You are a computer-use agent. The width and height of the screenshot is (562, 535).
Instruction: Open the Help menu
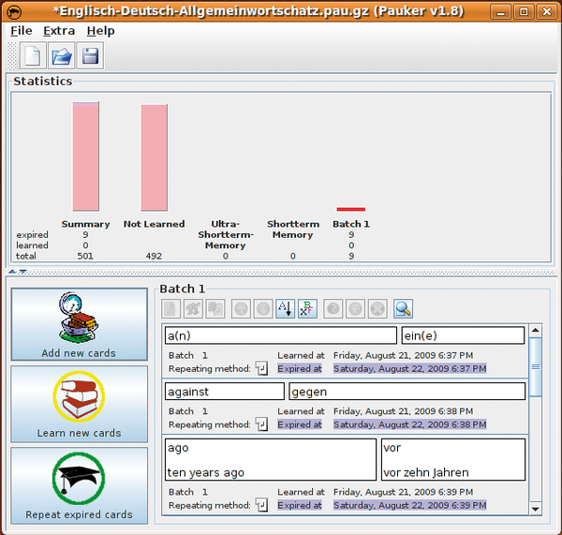coord(100,30)
